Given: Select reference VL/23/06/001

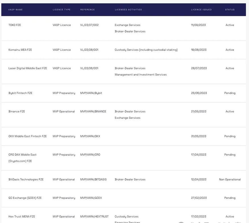Looking at the screenshot, I should coord(89,68).
